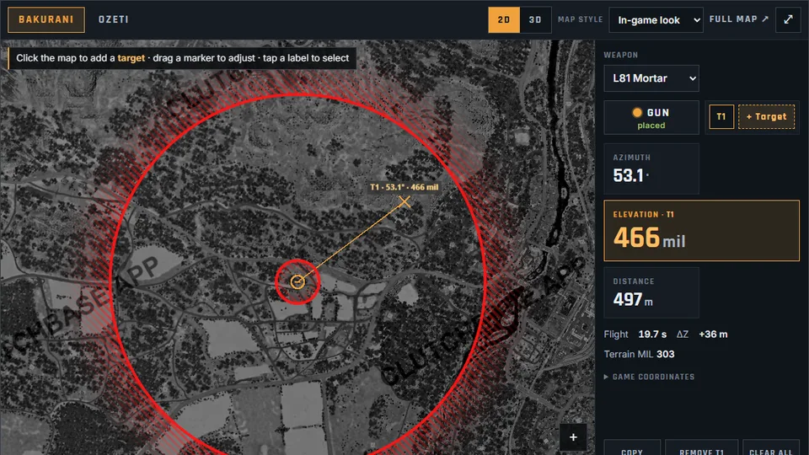Switch to the 3D view mode
809x455 pixels.
535,19
